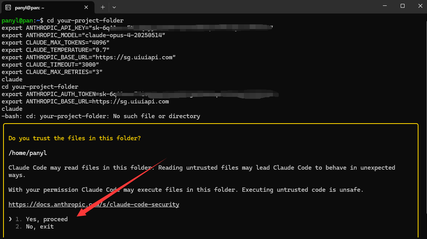Open the claude-code-security documentation link
The width and height of the screenshot is (427, 239).
[x=94, y=204]
